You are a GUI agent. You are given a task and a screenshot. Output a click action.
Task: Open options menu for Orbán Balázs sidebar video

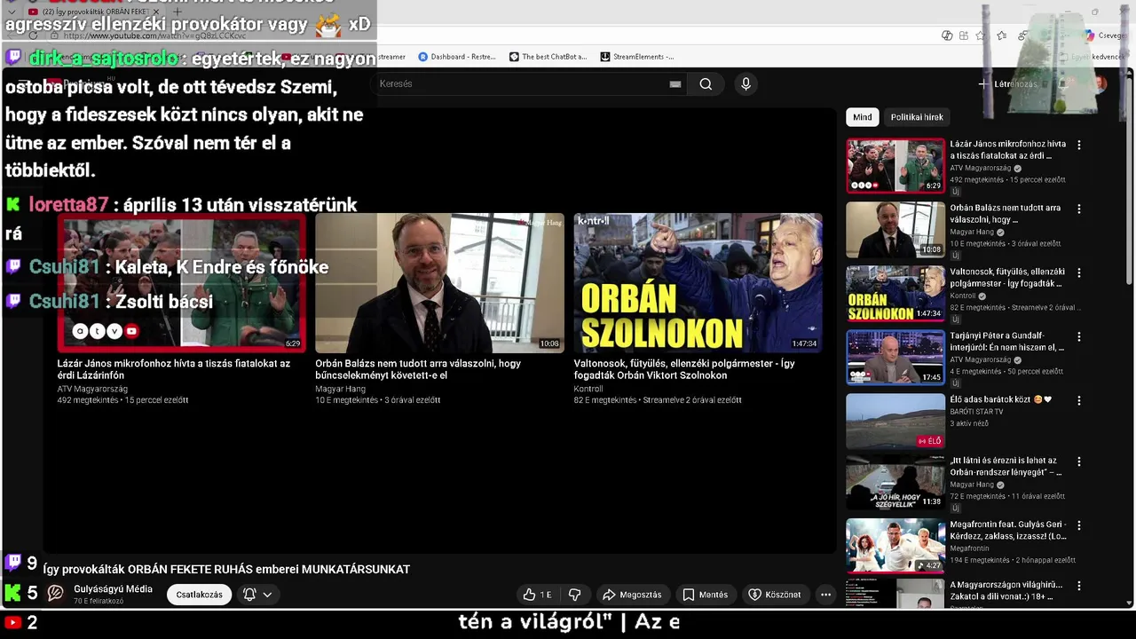(1079, 209)
